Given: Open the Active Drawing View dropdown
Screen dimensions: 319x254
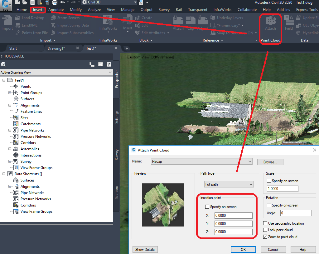Looking at the screenshot, I should click(x=56, y=72).
